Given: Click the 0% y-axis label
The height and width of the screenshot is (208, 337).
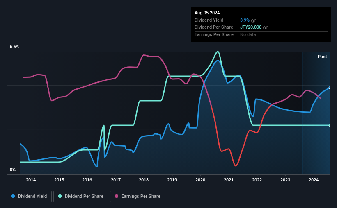Looking at the screenshot, I should pos(13,170).
